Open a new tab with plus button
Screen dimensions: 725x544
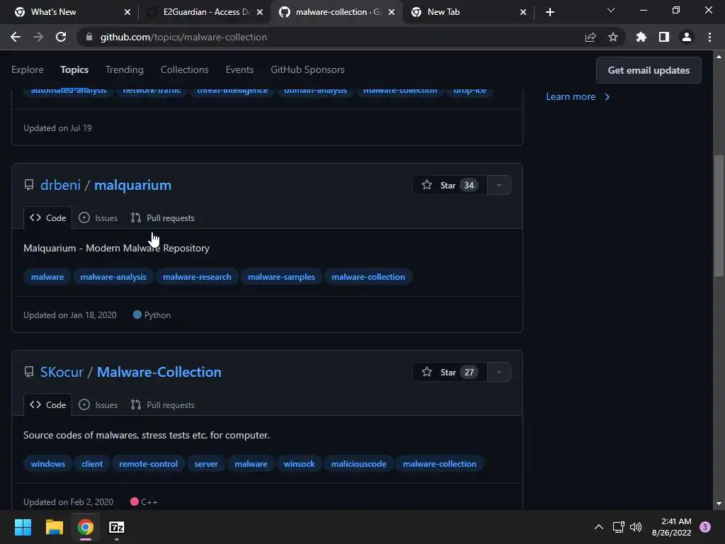click(x=549, y=12)
